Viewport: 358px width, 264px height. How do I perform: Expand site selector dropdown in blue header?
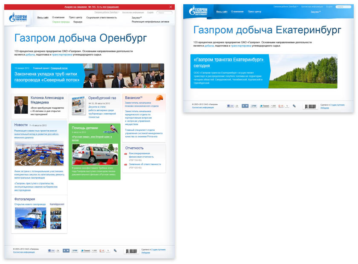point(286,7)
